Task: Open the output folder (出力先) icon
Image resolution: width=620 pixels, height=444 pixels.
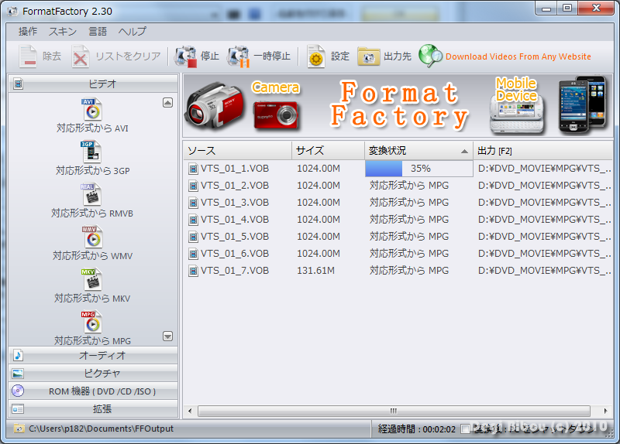Action: (369, 56)
